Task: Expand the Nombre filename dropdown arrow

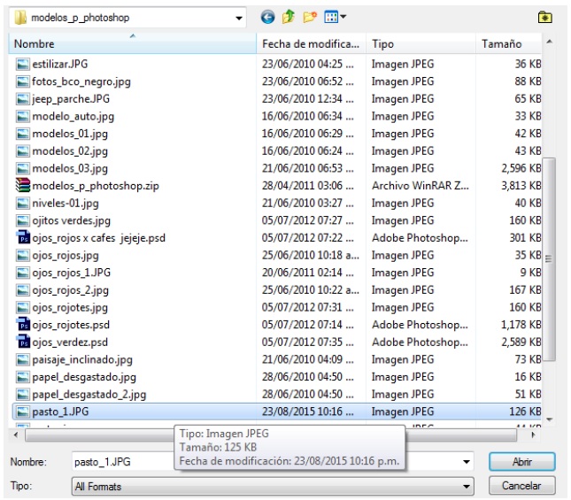Action: coord(467,462)
